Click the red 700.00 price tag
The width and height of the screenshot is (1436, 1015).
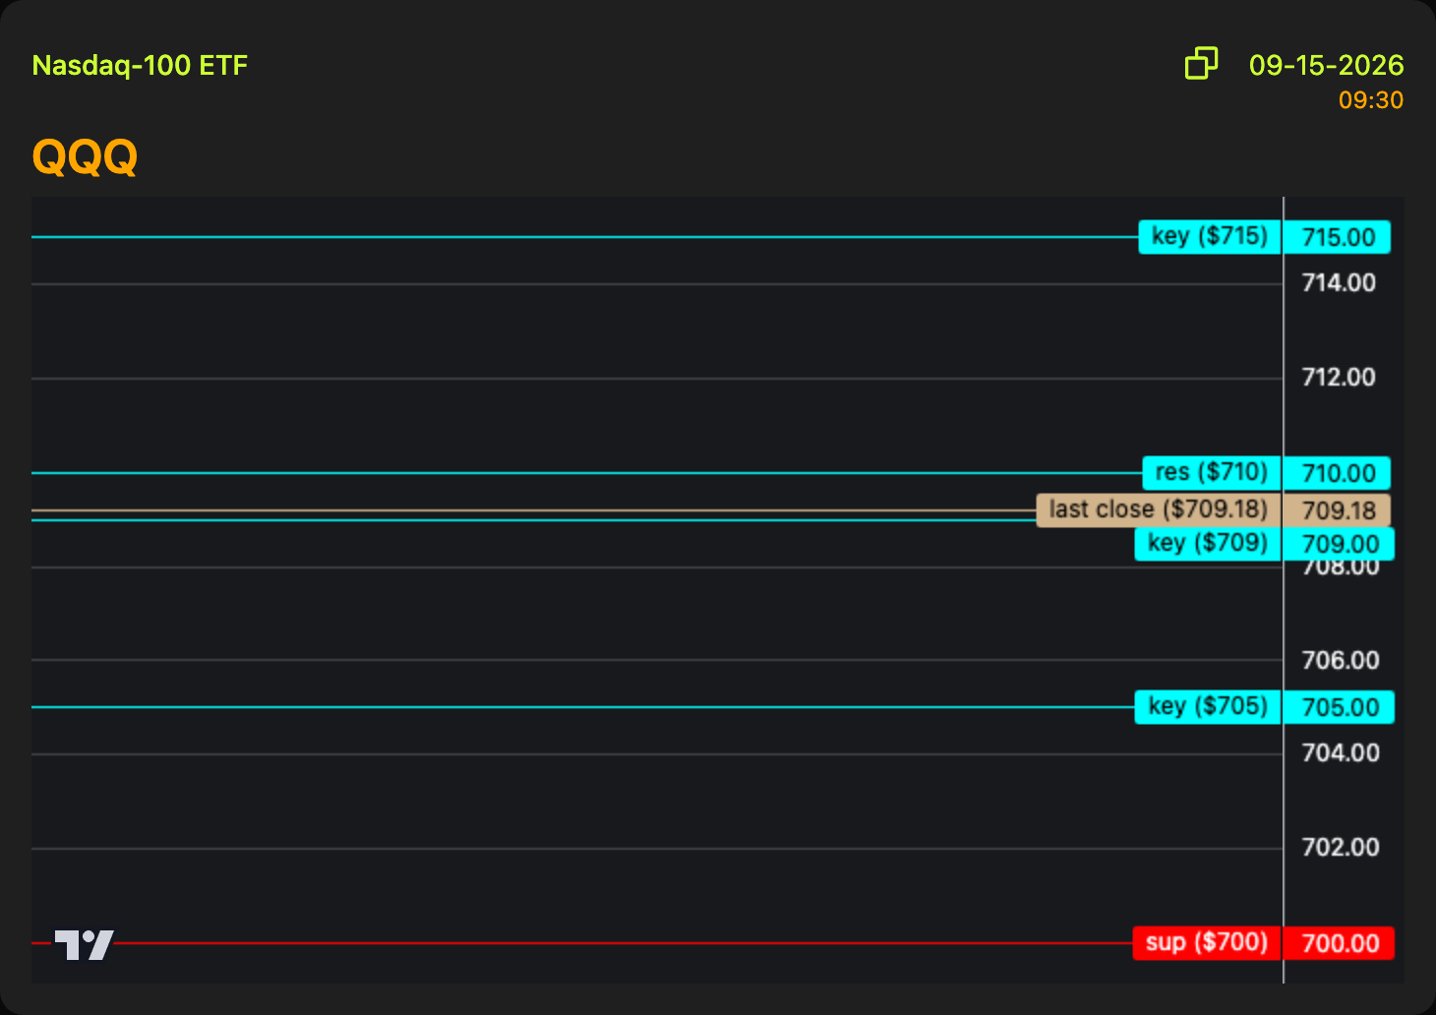tap(1340, 943)
